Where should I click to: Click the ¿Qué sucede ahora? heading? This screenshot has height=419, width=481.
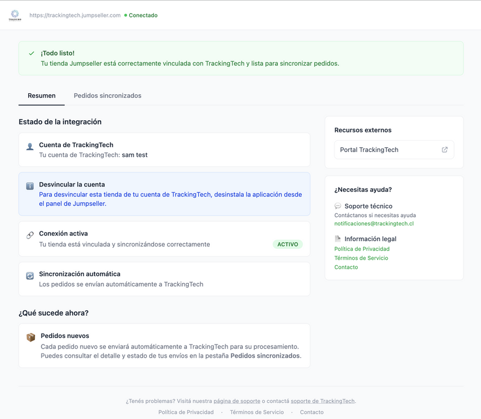54,313
